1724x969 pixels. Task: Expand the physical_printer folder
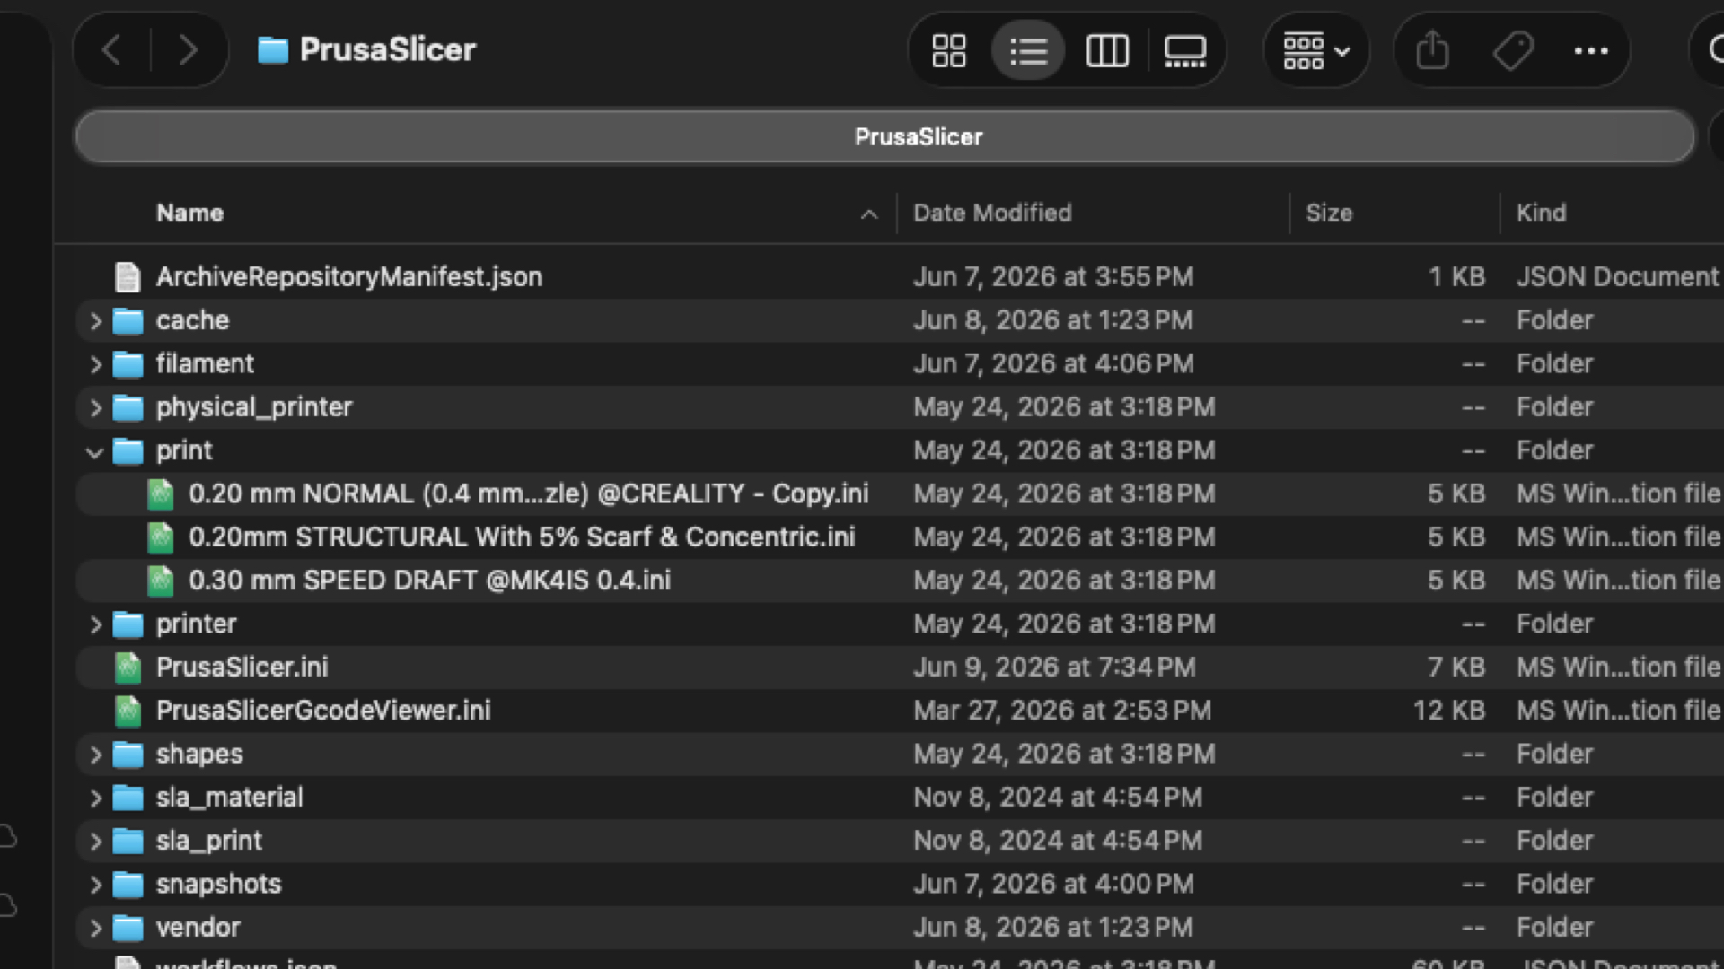point(95,407)
